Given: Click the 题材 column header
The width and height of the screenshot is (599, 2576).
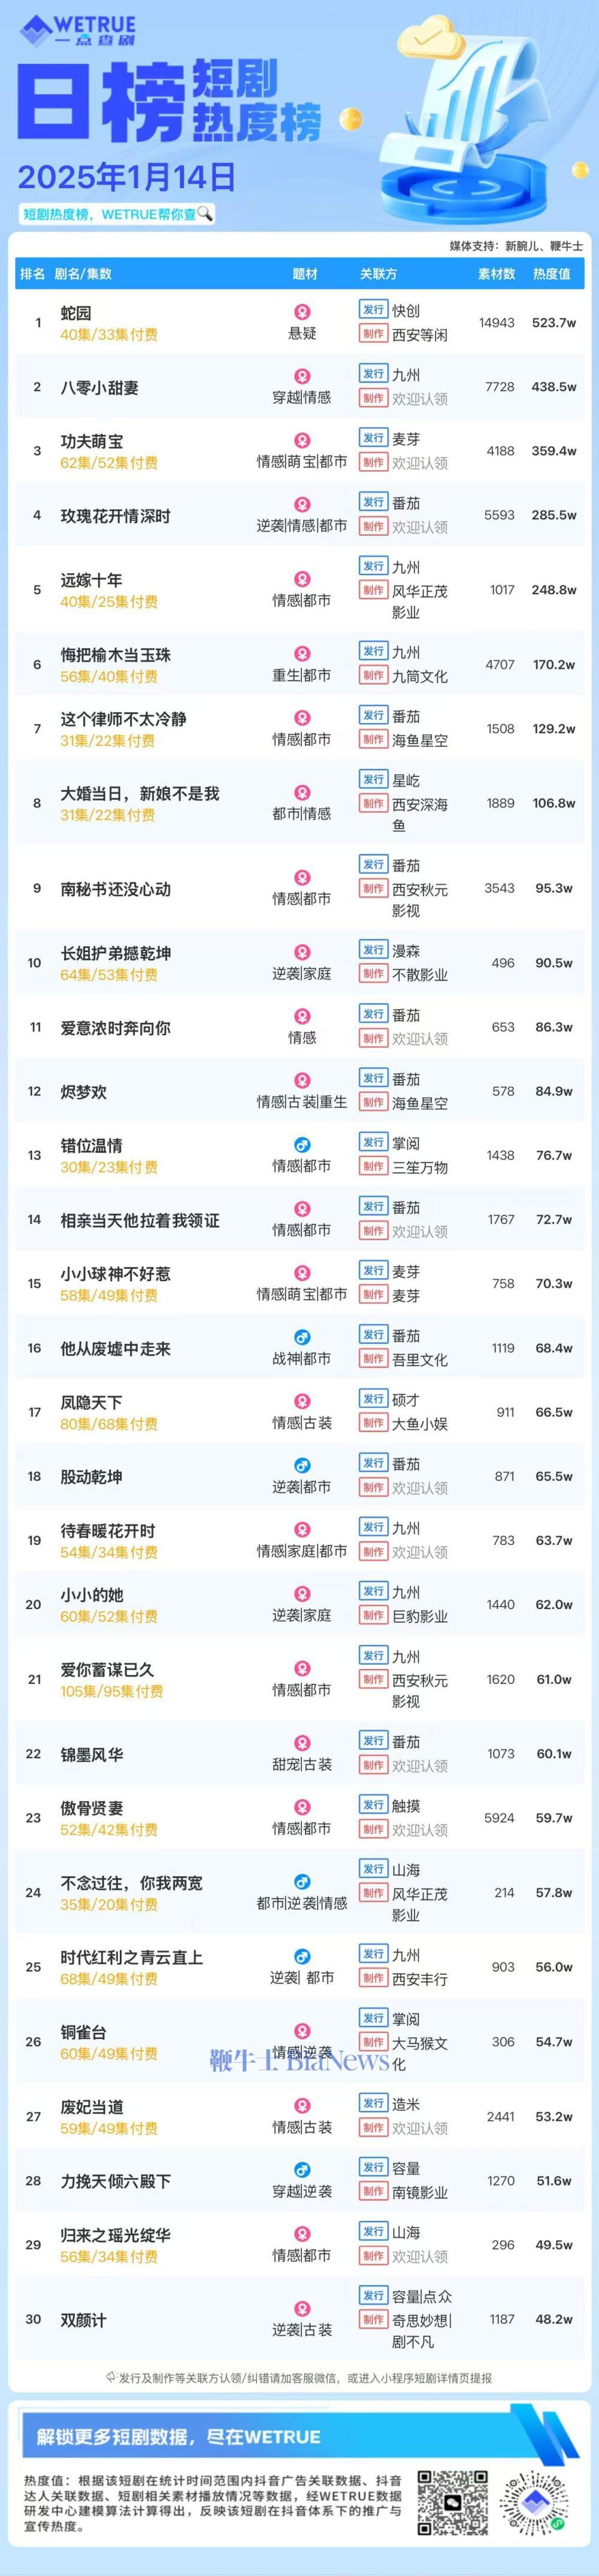Looking at the screenshot, I should coord(305,273).
